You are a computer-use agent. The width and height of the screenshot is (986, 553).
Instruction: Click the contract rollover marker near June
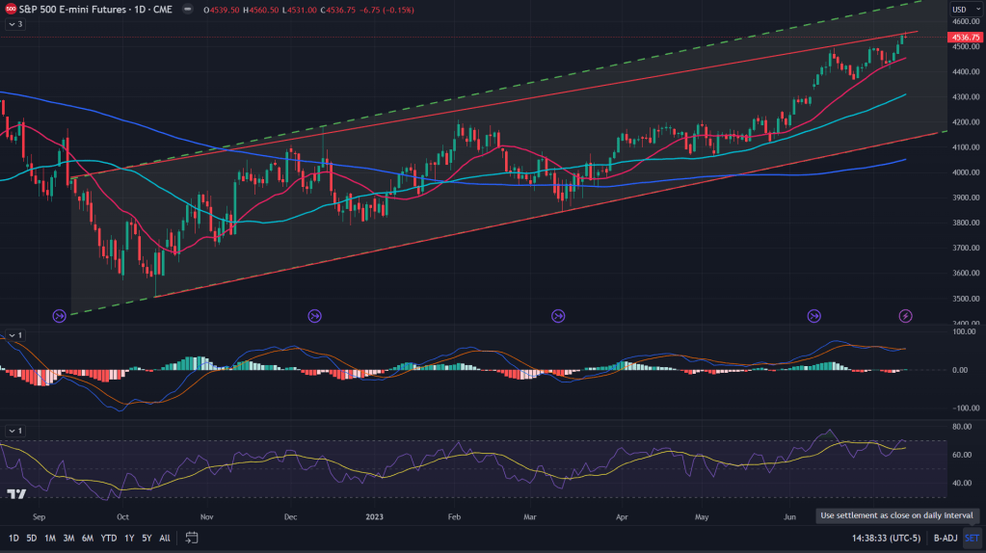[x=814, y=315]
